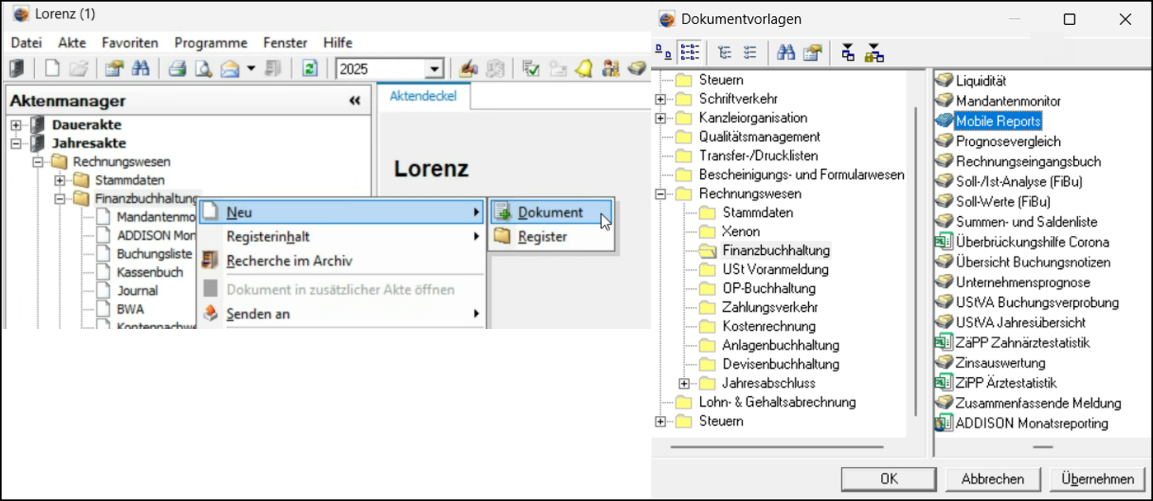Open the arrow dropdown next to envelope icon

coord(252,68)
